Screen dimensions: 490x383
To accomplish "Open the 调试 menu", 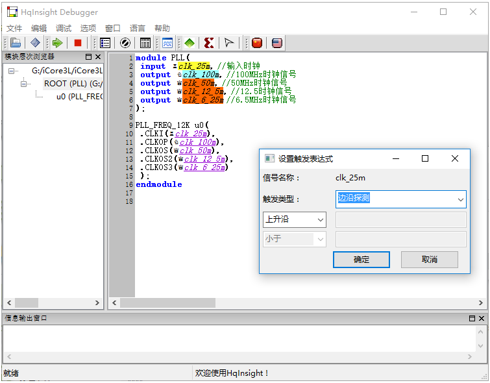I will [x=64, y=29].
